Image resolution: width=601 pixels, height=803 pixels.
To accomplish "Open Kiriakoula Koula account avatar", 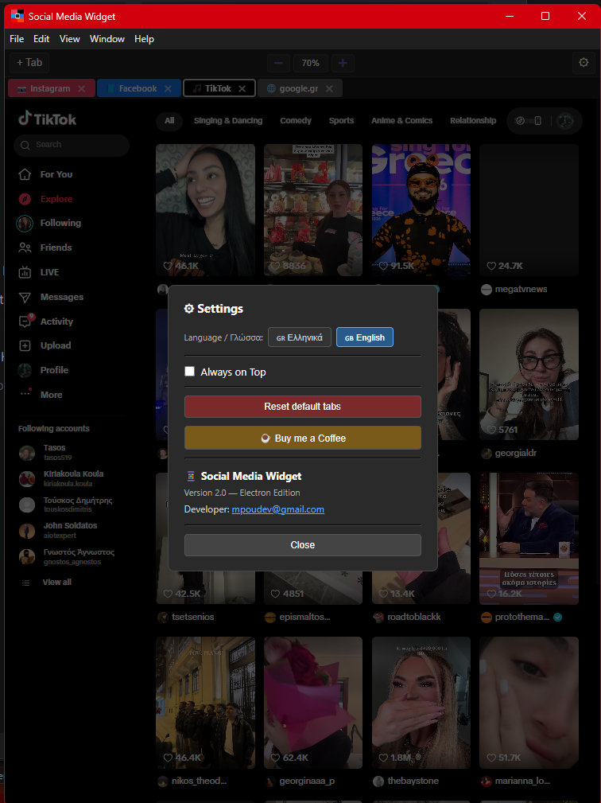I will (x=26, y=479).
